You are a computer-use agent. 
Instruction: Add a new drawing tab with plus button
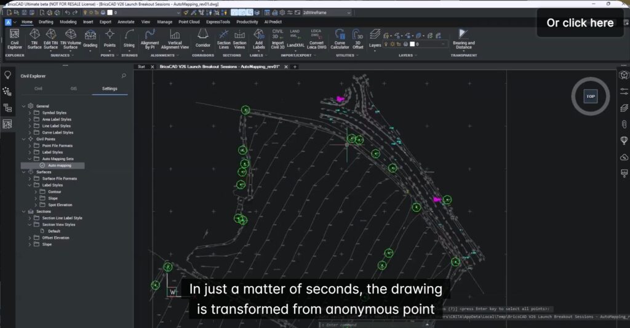[x=295, y=66]
